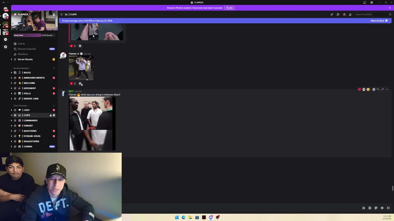The height and width of the screenshot is (221, 394).
Task: Open Discover servers compass icon
Action: click(x=6, y=47)
